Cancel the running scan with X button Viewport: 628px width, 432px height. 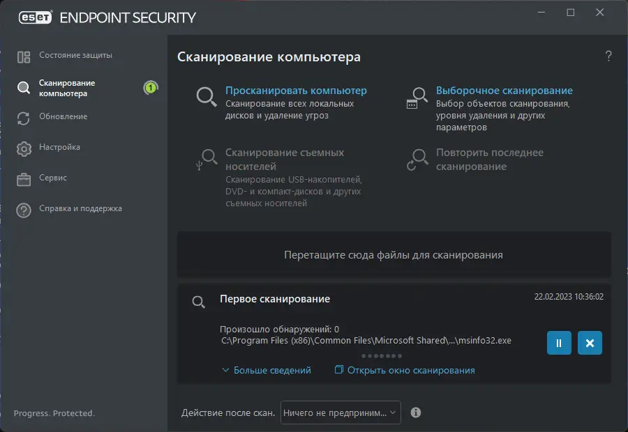[x=590, y=343]
